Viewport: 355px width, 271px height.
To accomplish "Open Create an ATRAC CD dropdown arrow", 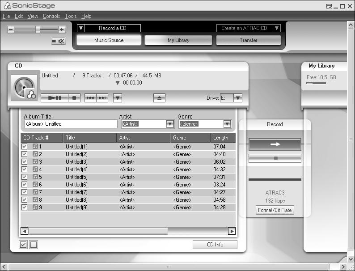I will point(277,28).
